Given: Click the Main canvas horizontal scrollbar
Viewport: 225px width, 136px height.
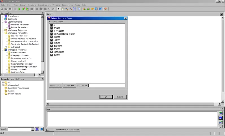Looking at the screenshot, I should tap(131, 104).
